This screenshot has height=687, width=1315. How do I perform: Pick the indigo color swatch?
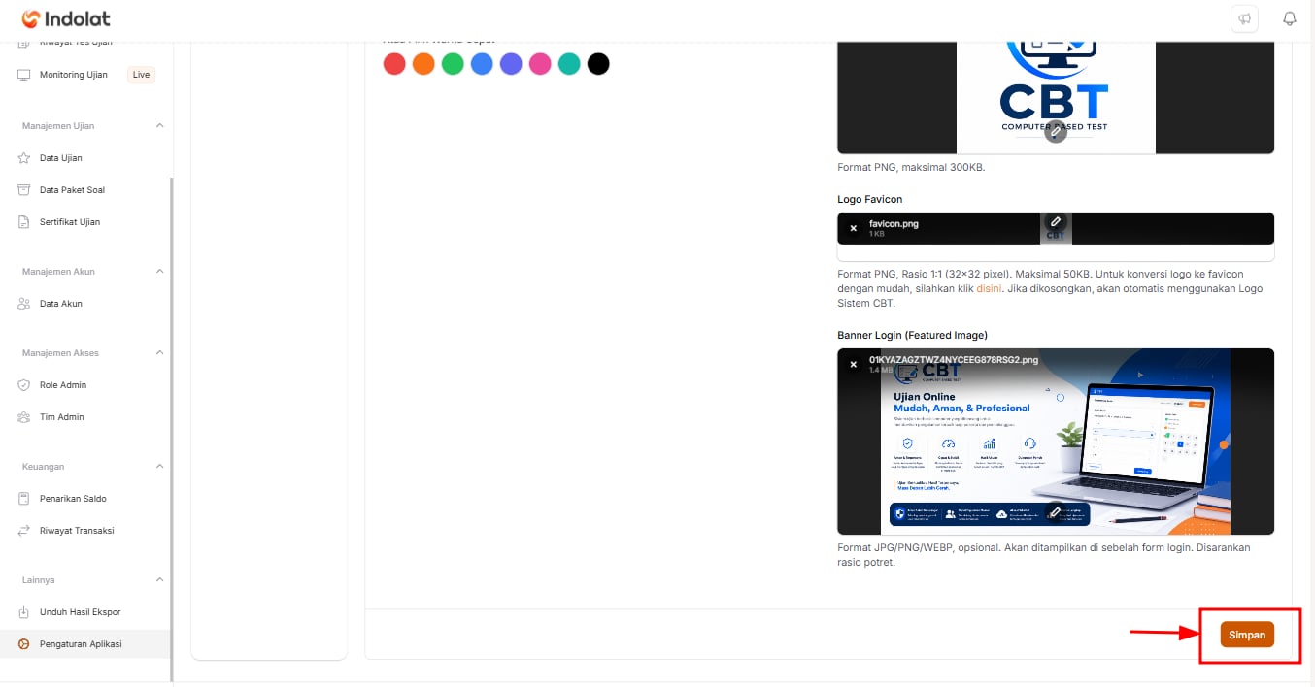click(511, 64)
